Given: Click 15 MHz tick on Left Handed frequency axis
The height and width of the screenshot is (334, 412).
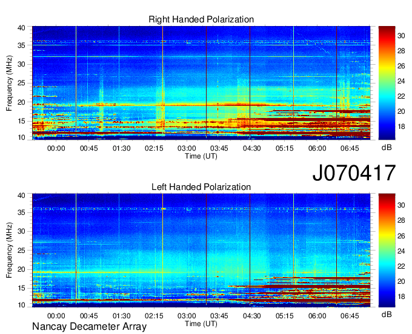Looking at the screenshot, I should [x=21, y=289].
